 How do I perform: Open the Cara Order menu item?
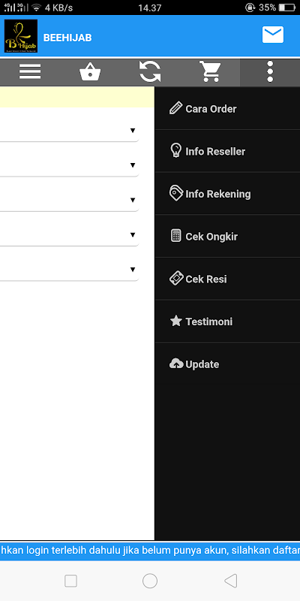coord(227,108)
